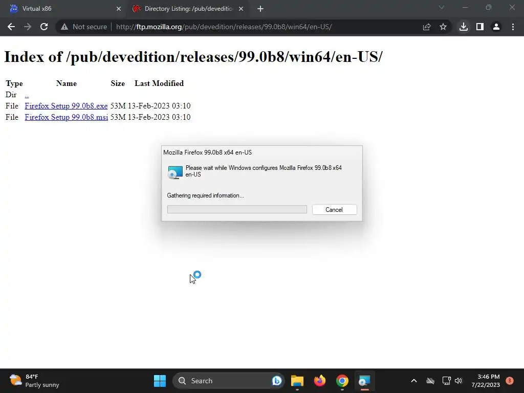Download Firefox Setup 99.0b8.msi
Viewport: 524px width, 393px height.
(x=66, y=117)
